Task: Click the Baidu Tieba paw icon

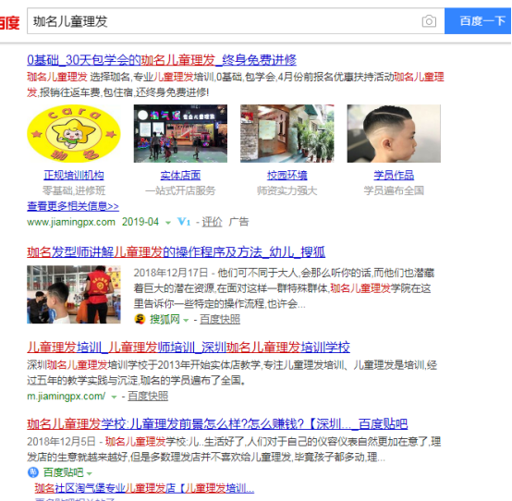Action: coord(33,472)
